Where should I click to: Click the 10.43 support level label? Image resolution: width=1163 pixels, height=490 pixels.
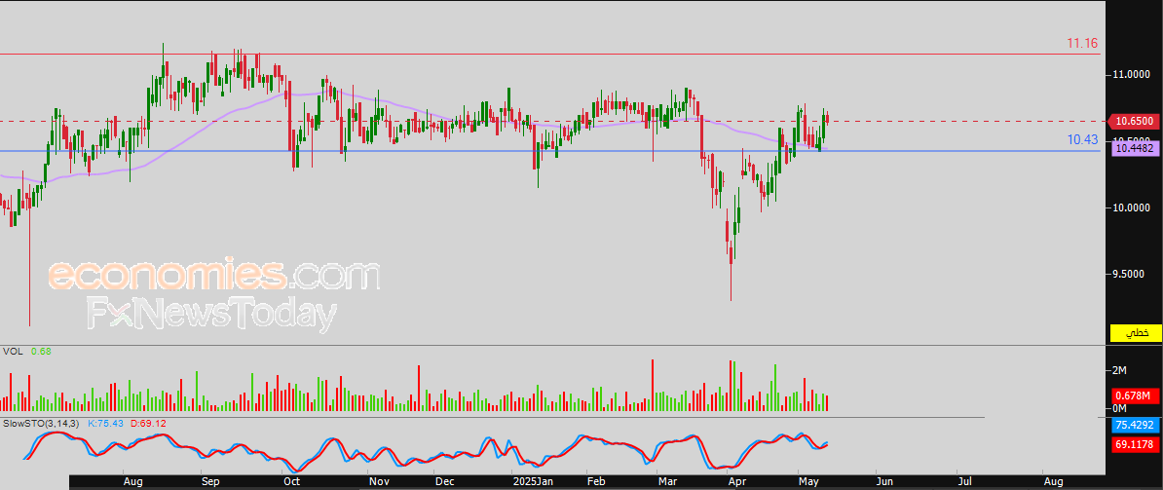tap(1082, 139)
